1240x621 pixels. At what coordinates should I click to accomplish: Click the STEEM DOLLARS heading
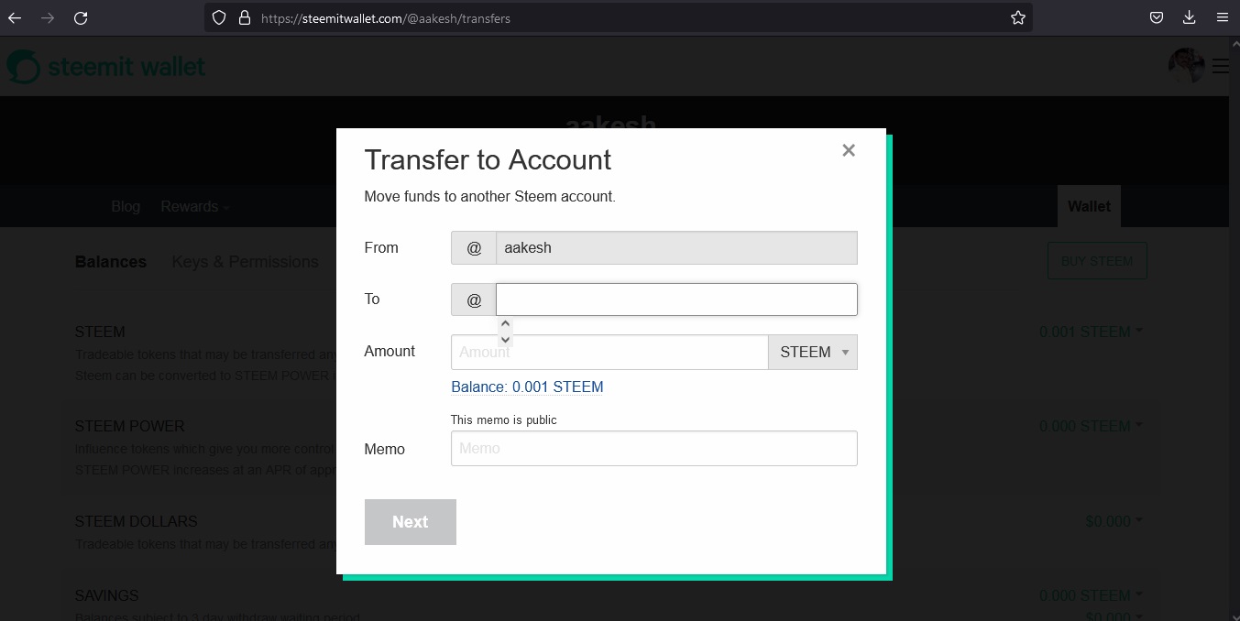pyautogui.click(x=136, y=521)
